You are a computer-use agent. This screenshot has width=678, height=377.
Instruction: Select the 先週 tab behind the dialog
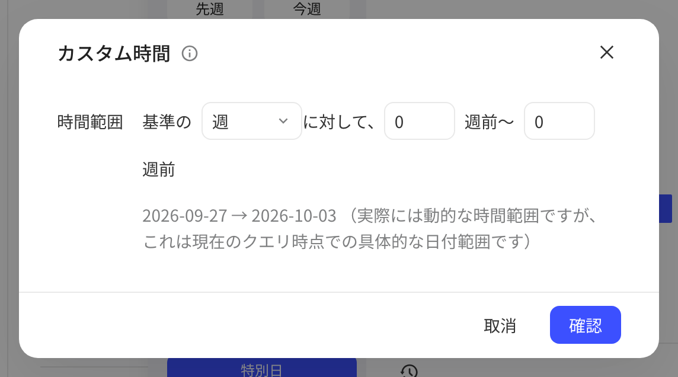click(x=210, y=9)
